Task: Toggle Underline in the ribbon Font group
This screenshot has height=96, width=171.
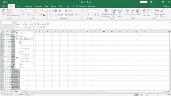Action: [x=29, y=15]
